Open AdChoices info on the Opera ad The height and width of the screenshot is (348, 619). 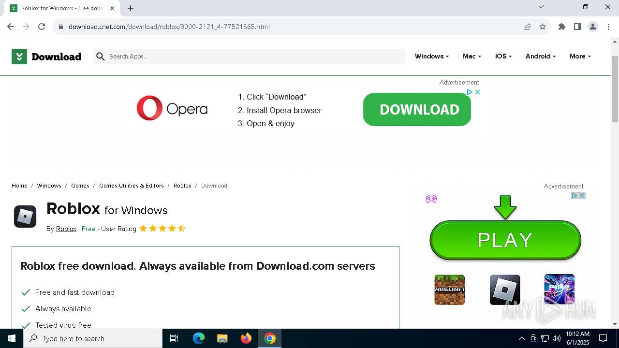pos(470,92)
